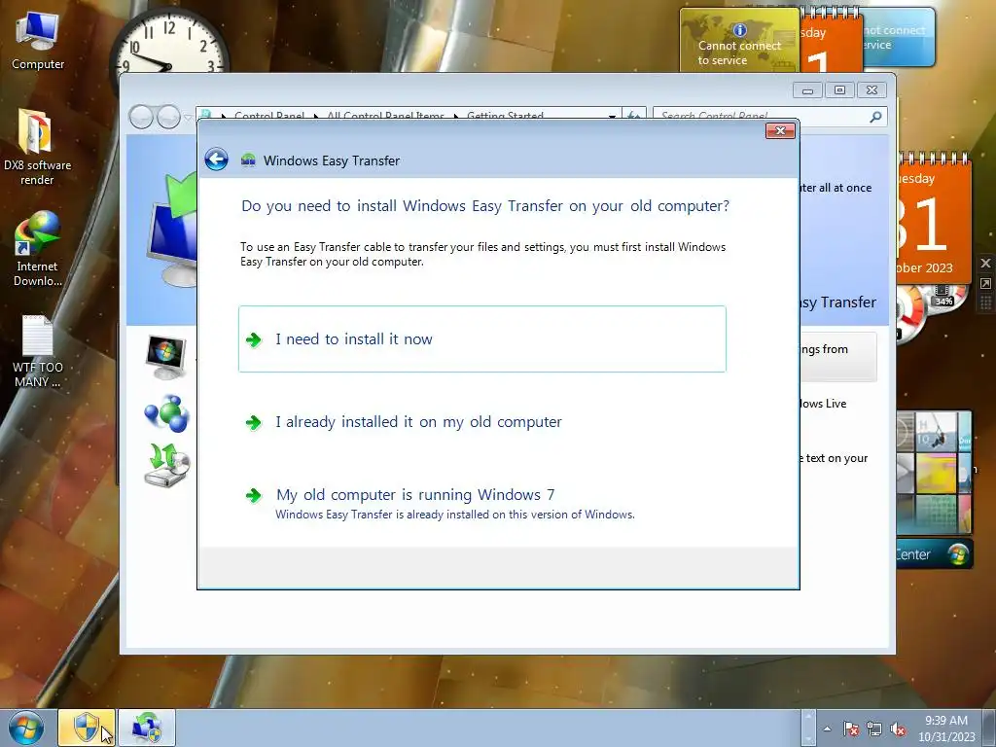The image size is (996, 747).
Task: Maximize the Control Panel window
Action: [839, 90]
